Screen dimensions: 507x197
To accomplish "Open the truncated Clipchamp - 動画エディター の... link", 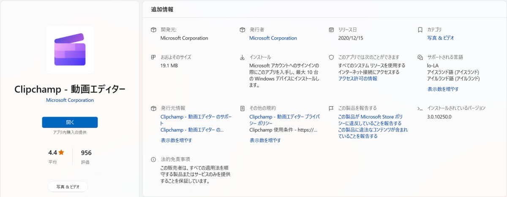I will pyautogui.click(x=192, y=130).
